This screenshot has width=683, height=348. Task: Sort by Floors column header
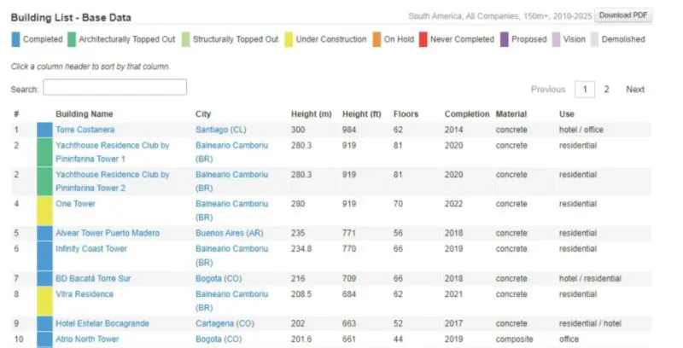point(406,114)
